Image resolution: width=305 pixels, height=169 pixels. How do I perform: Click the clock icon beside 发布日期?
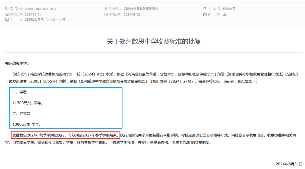(x=106, y=14)
